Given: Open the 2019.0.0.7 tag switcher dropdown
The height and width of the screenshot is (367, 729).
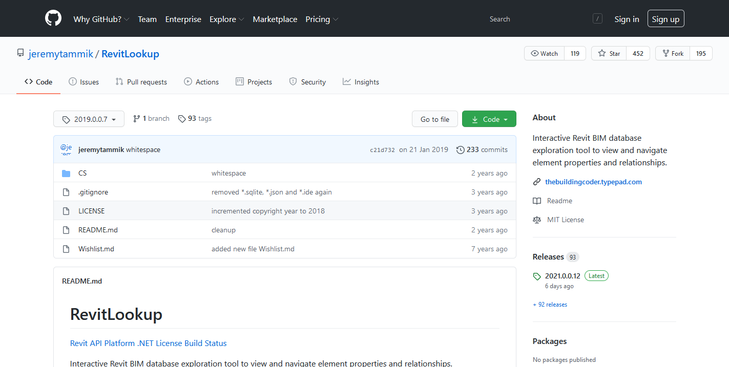Looking at the screenshot, I should coord(89,119).
